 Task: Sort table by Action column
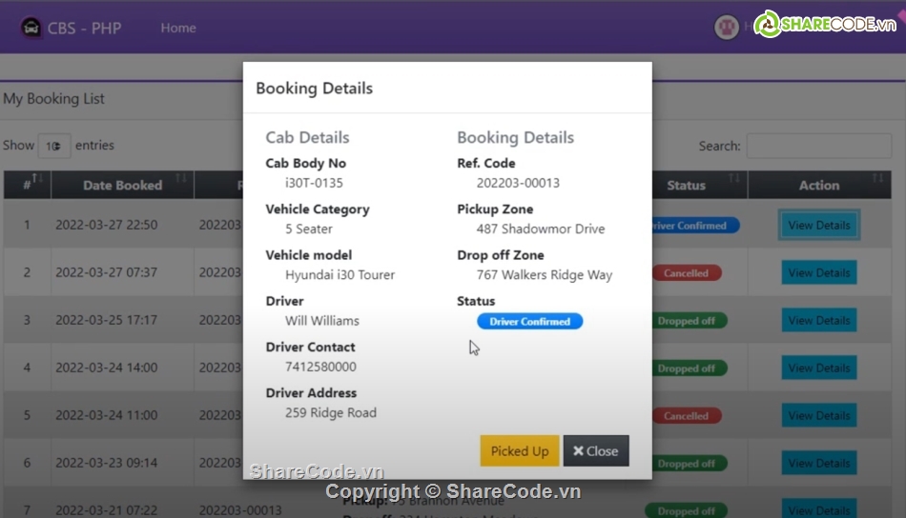pos(819,185)
